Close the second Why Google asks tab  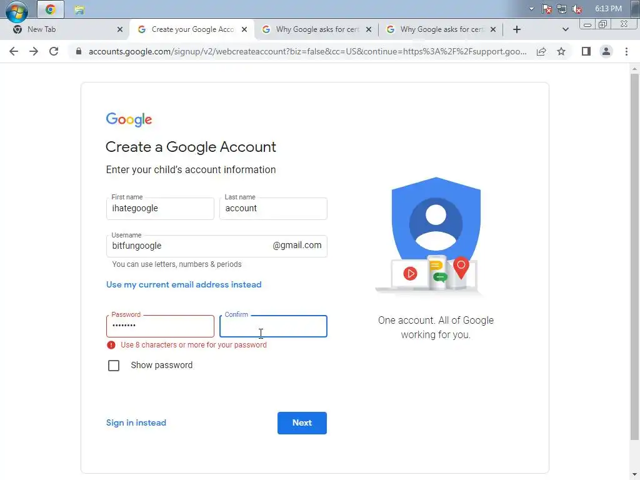[x=493, y=29]
